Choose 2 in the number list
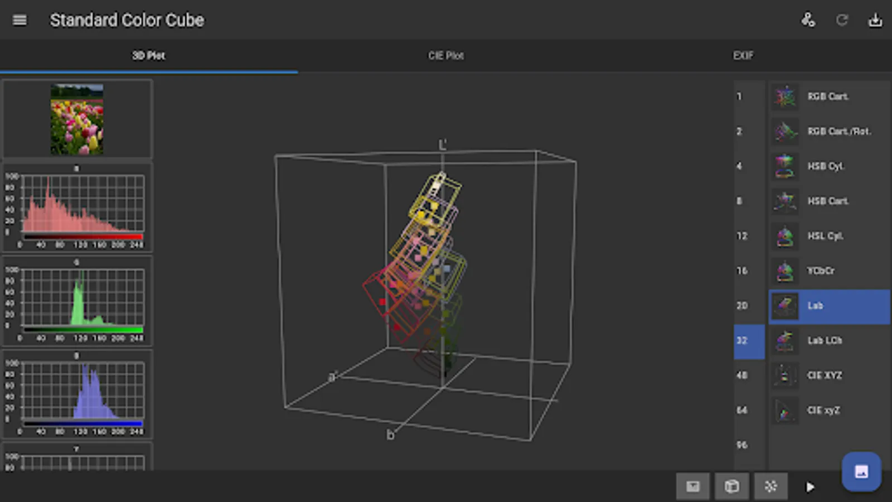The width and height of the screenshot is (892, 502). [x=749, y=132]
